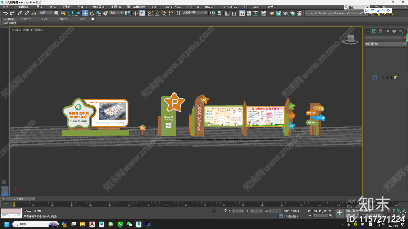This screenshot has width=408, height=229.
Task: Click the X coordinate field
Action: point(238,211)
